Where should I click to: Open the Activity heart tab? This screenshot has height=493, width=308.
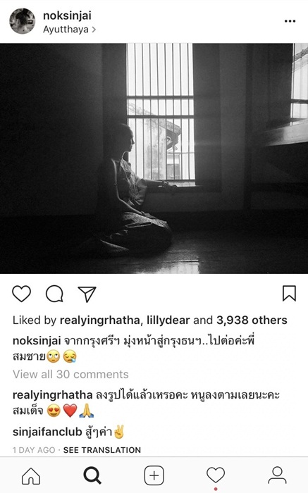(216, 475)
